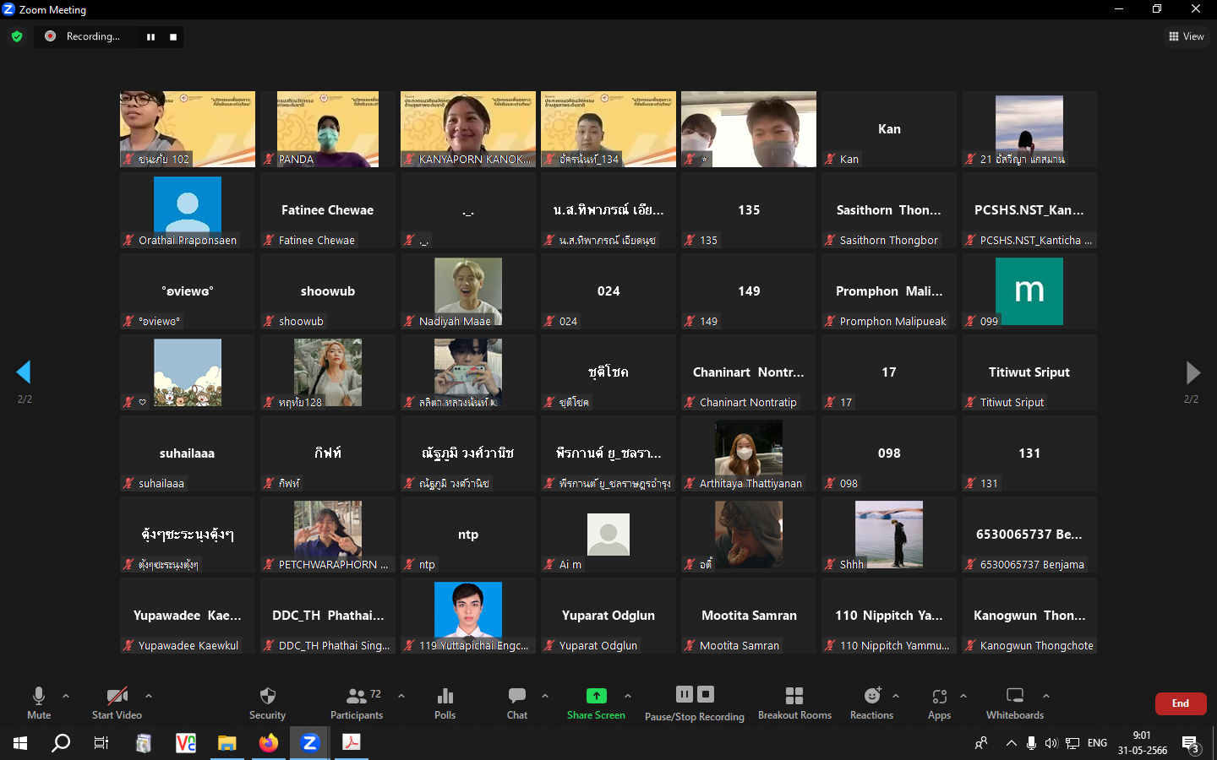The image size is (1217, 760).
Task: Click the red End meeting button
Action: pyautogui.click(x=1180, y=703)
